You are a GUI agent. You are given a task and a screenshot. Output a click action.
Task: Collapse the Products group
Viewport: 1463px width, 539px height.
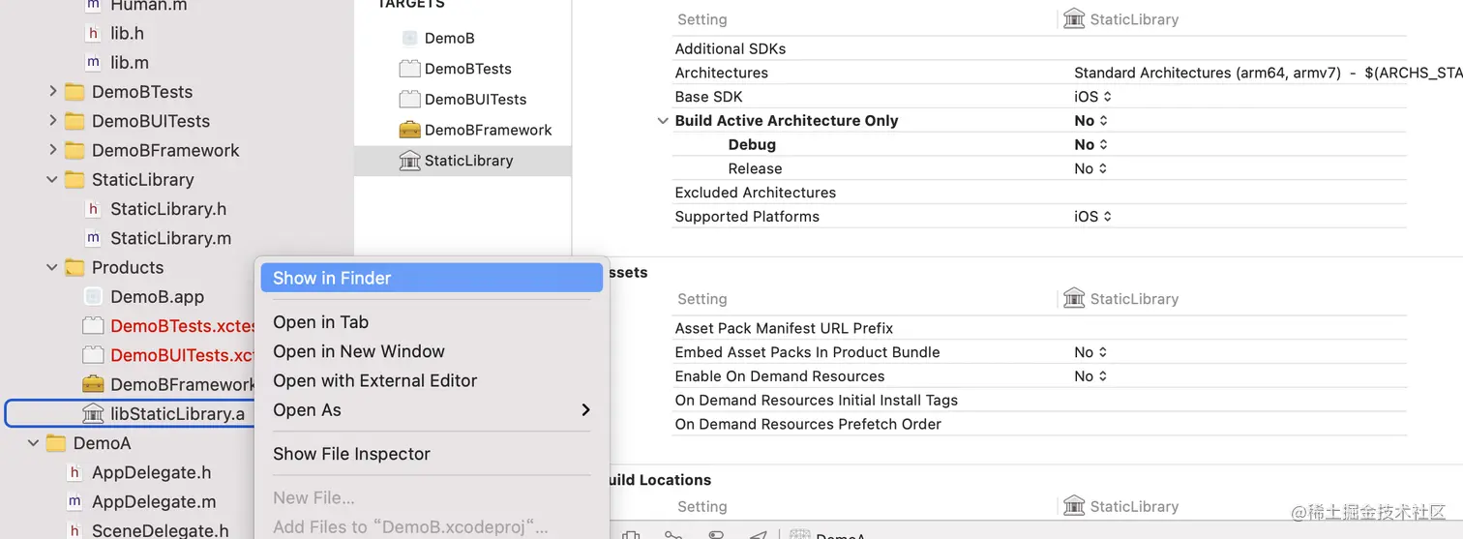coord(52,268)
